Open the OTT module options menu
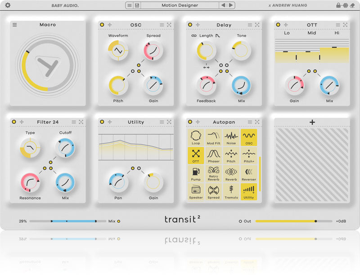This screenshot has height=275, width=360. pos(338,25)
